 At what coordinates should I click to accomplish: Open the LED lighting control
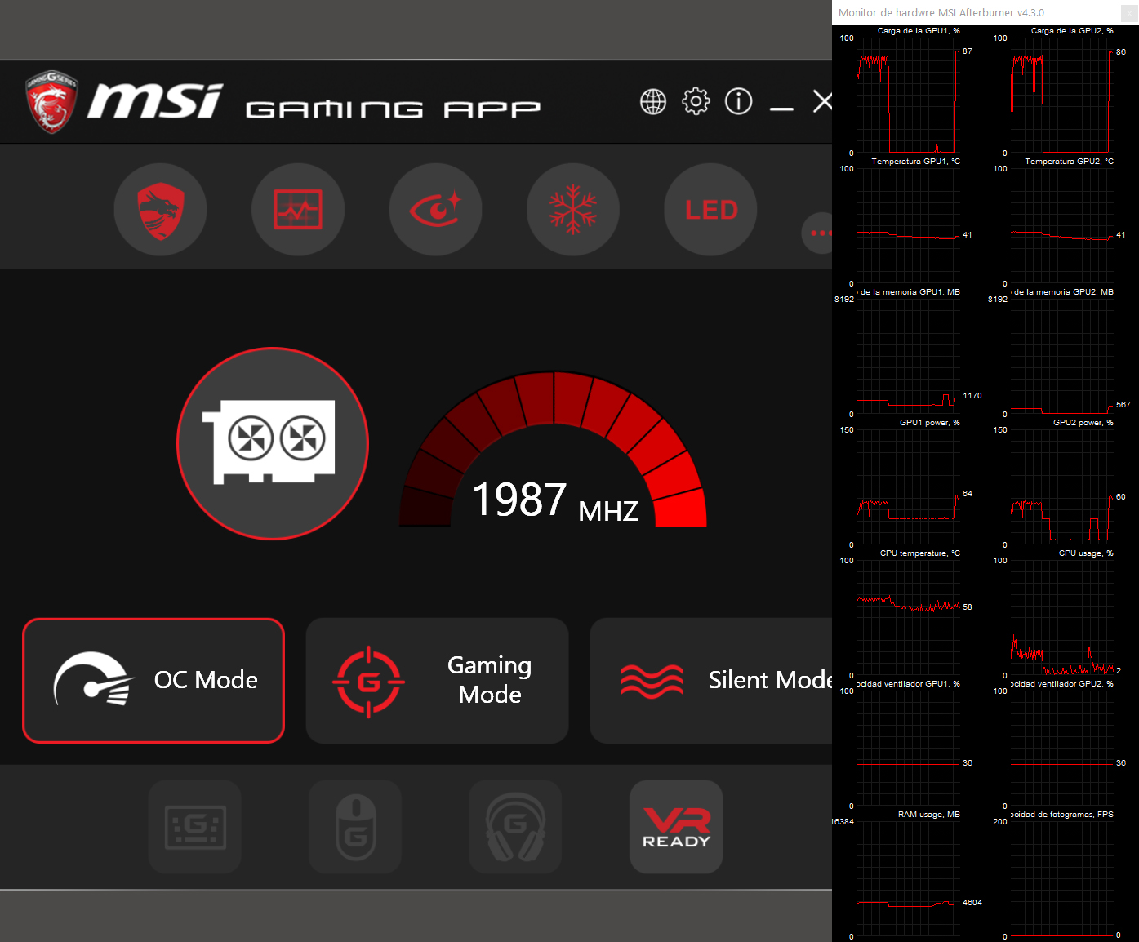tap(711, 210)
